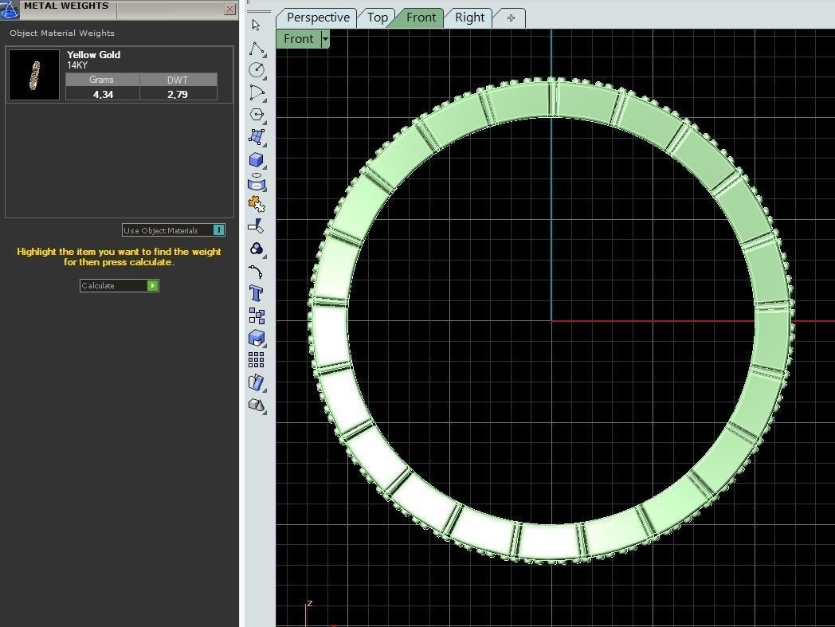Screen dimensions: 835x627
Task: Click the Metal Weights panel logo icon
Action: (x=9, y=9)
